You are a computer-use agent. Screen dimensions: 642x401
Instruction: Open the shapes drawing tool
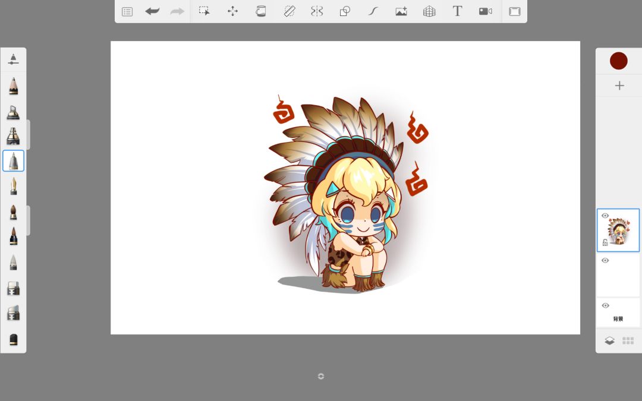345,11
